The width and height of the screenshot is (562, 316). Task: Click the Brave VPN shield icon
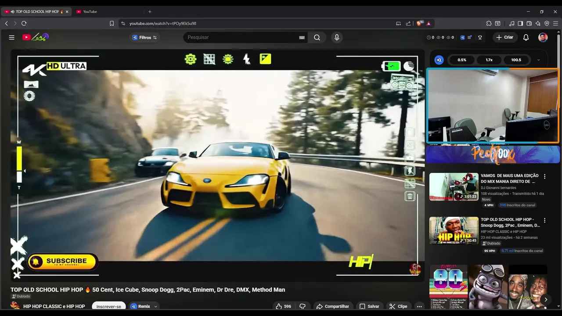547,23
